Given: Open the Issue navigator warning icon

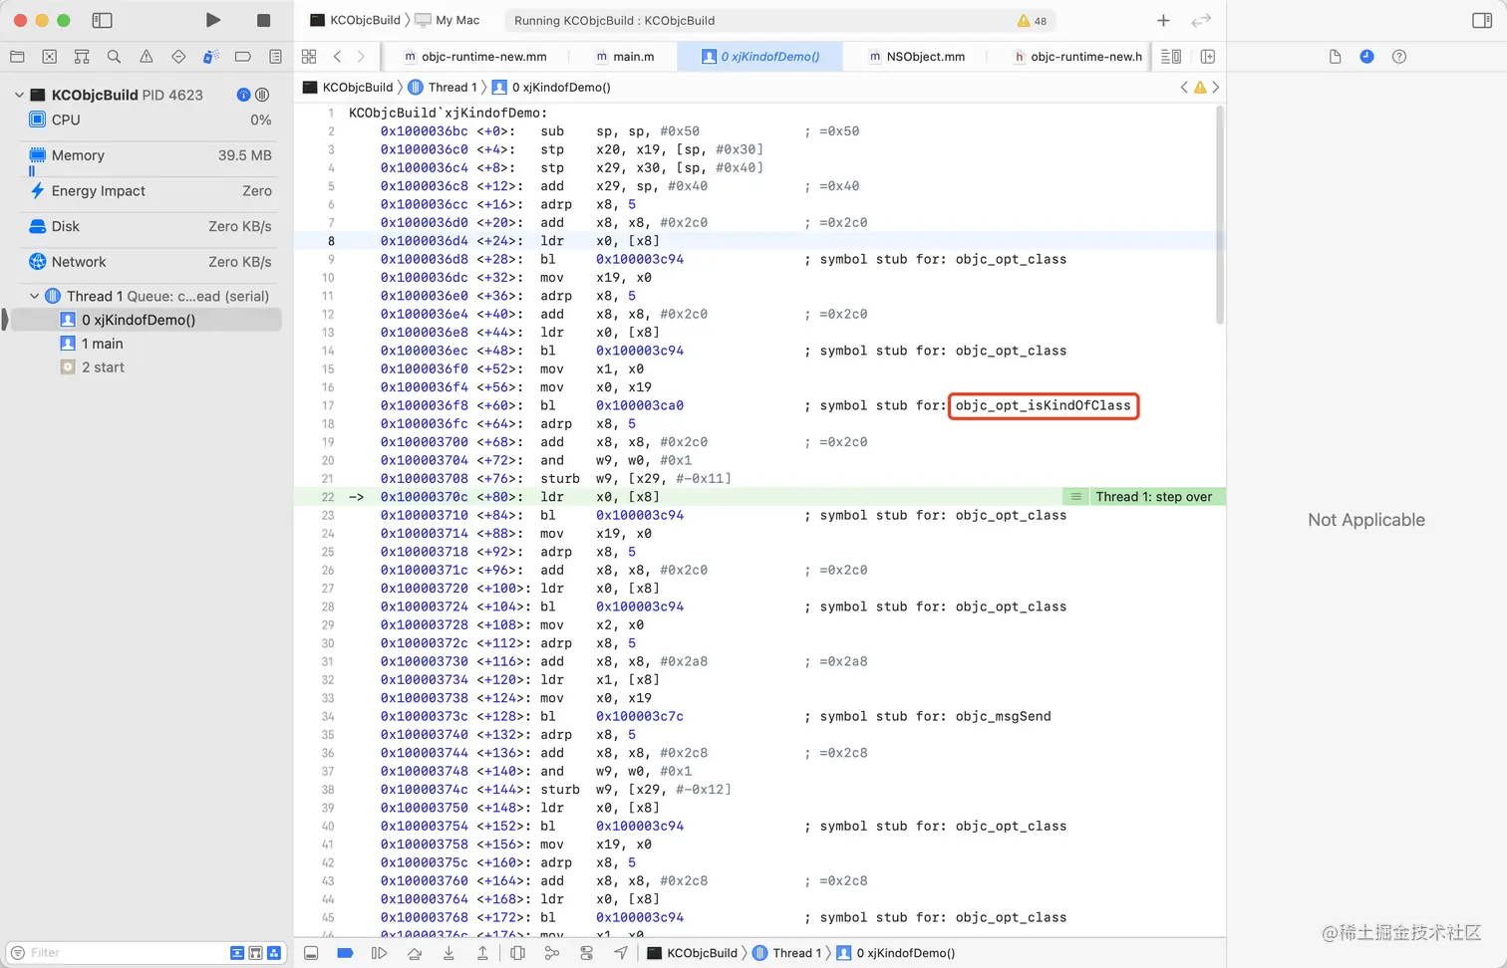Looking at the screenshot, I should (147, 57).
